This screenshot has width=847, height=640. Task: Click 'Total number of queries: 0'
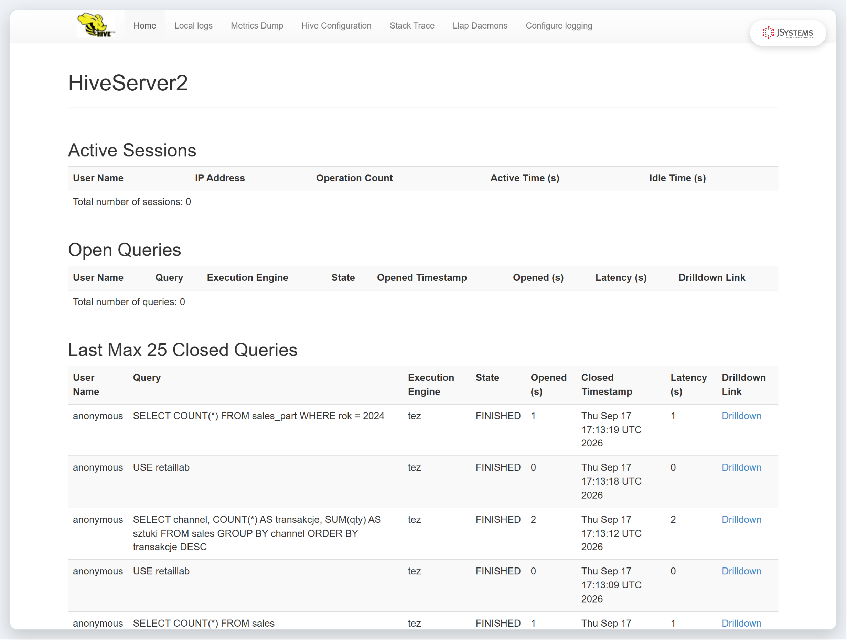click(129, 302)
